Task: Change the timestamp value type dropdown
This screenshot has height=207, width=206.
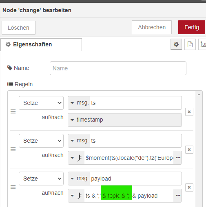Action: pyautogui.click(x=72, y=120)
